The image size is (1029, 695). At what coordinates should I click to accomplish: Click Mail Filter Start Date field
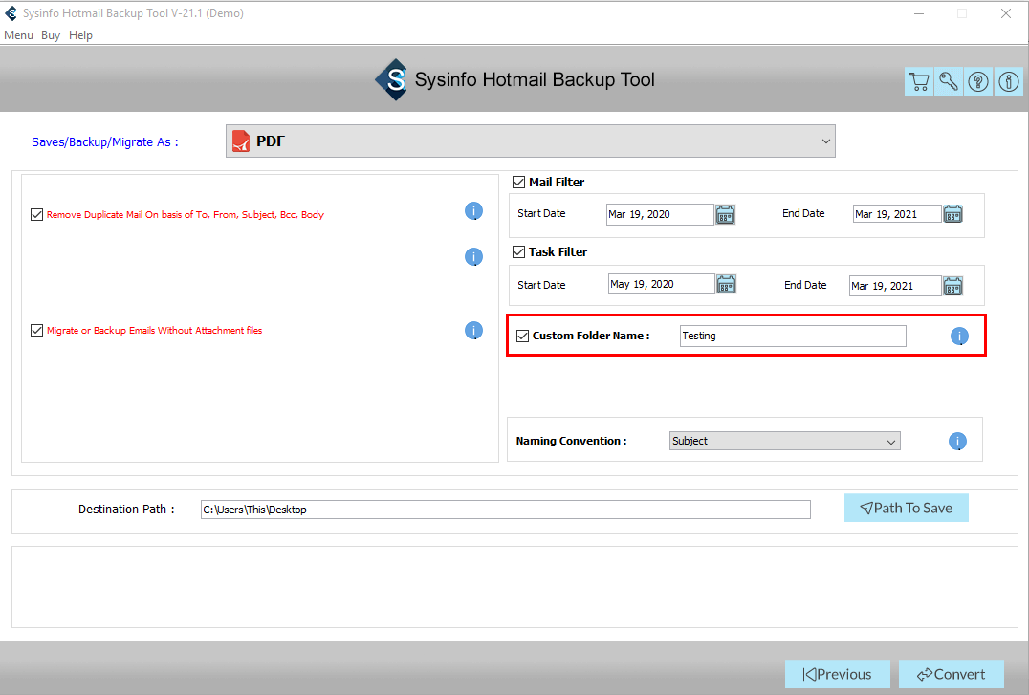660,214
